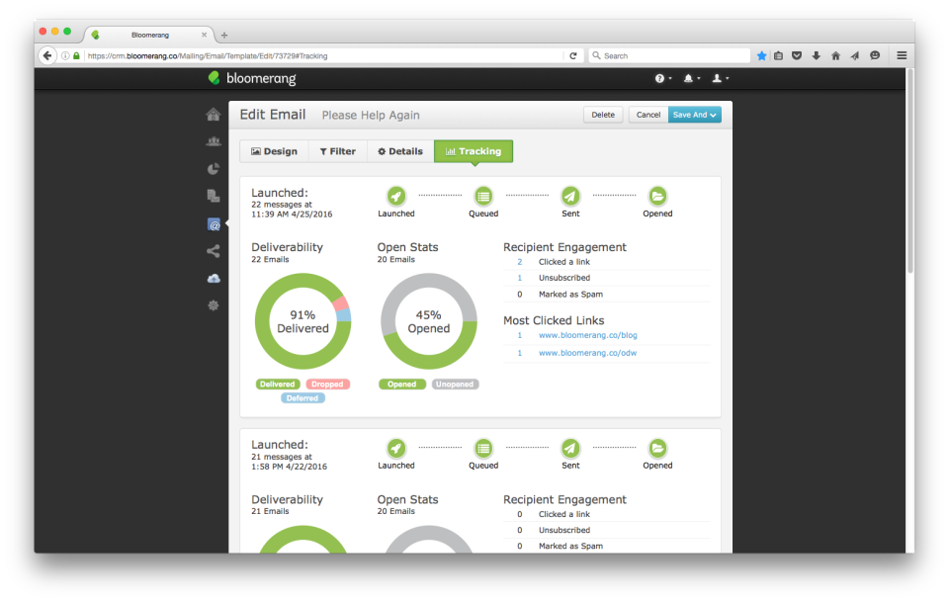
Task: Click 'Marked as Spam' in first mailing
Action: click(x=570, y=294)
